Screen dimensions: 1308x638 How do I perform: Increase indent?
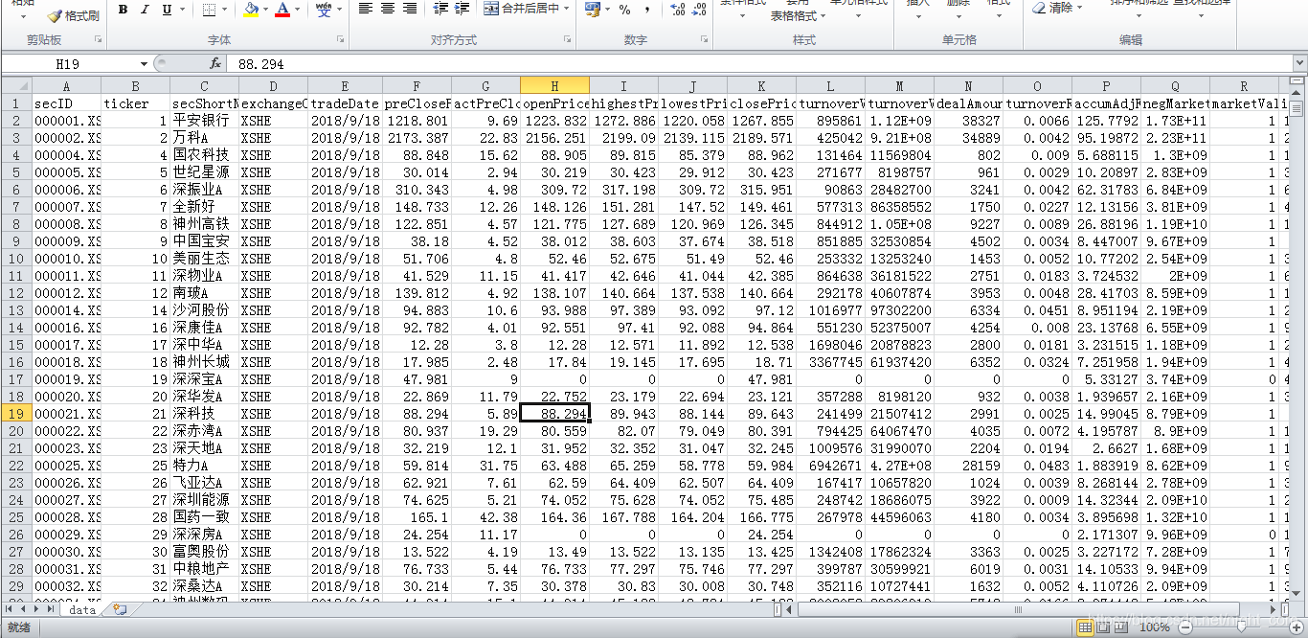[x=462, y=9]
